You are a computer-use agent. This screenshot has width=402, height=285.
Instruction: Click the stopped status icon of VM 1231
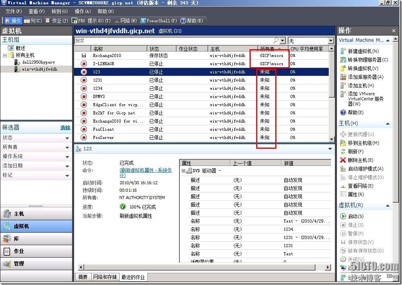(x=84, y=80)
